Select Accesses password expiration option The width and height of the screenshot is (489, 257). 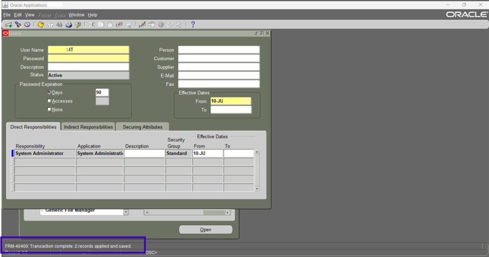[49, 101]
